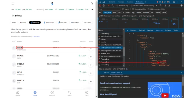Open the Stocktwits hamburger menu

pos(13,4)
